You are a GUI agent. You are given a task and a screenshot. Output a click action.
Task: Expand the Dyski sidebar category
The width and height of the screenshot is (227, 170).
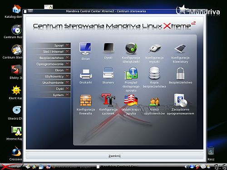pos(52,89)
